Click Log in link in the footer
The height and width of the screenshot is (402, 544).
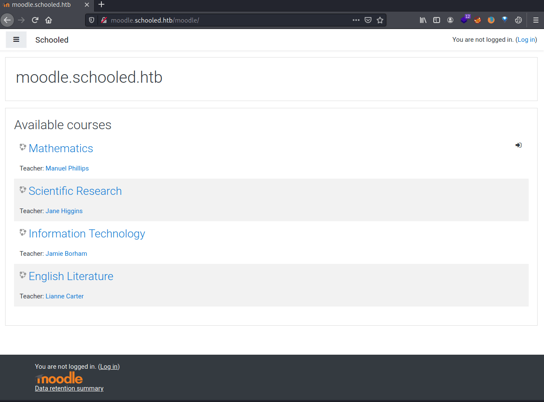(x=109, y=367)
